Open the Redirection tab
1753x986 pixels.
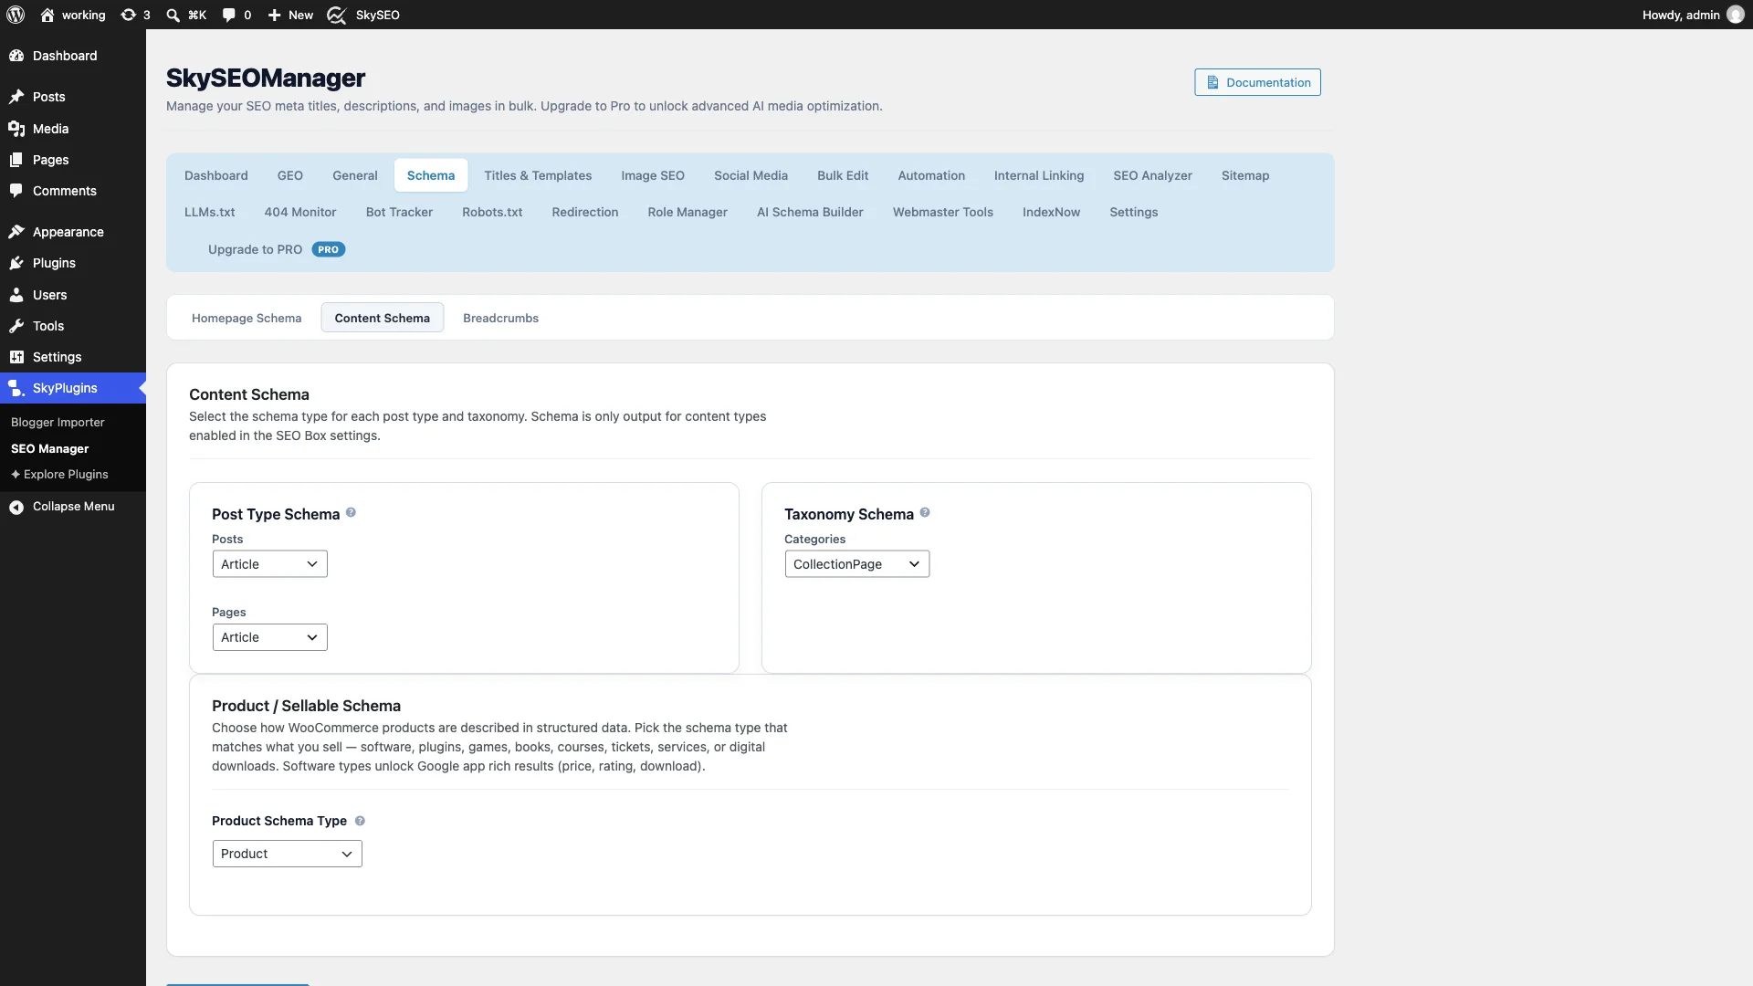click(x=585, y=212)
